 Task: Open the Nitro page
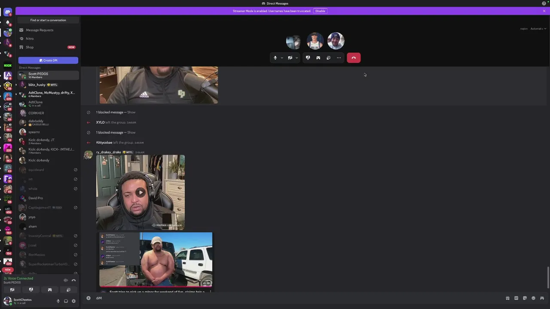(48, 39)
